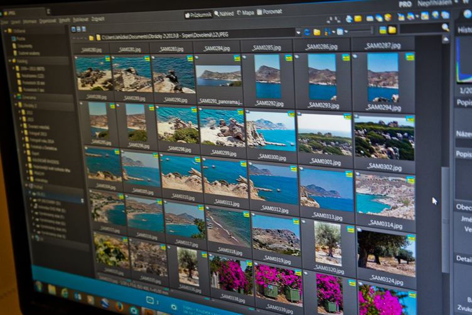
Task: Click the _SAM0287.jpg column header
Action: [x=383, y=46]
